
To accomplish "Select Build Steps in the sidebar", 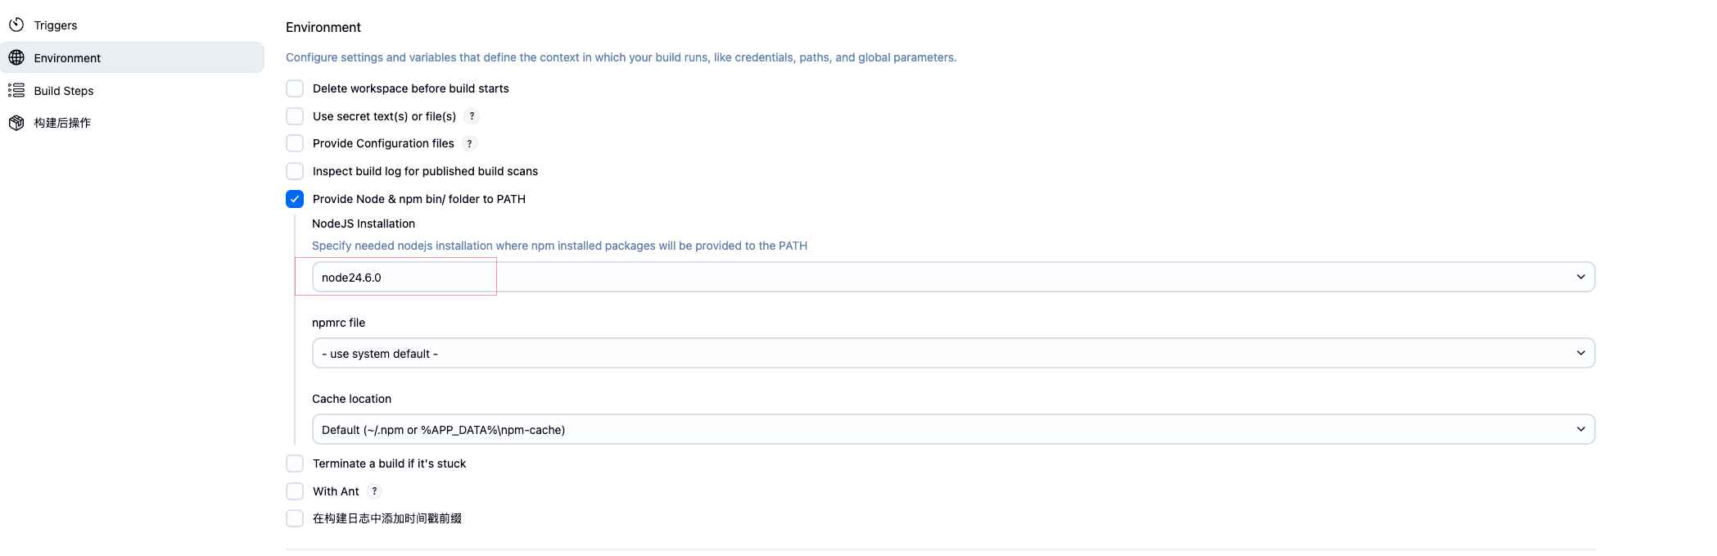I will (x=64, y=91).
